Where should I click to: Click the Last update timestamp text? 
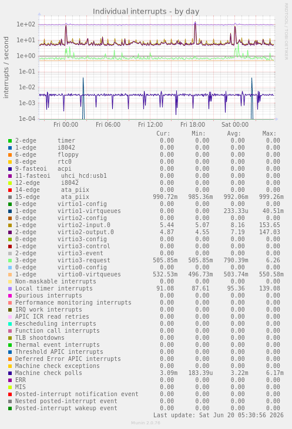(219, 415)
